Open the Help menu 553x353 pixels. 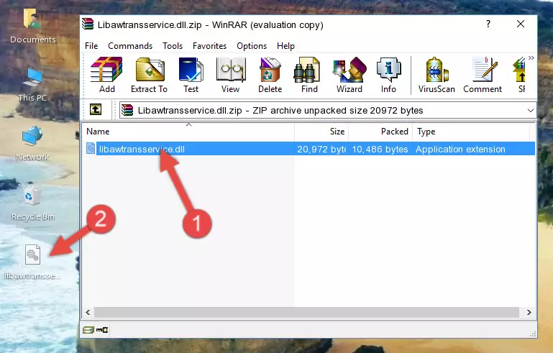[285, 46]
